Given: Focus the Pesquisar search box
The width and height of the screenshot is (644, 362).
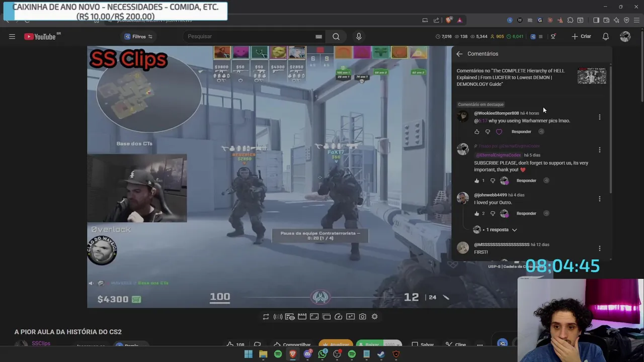Looking at the screenshot, I should (249, 36).
